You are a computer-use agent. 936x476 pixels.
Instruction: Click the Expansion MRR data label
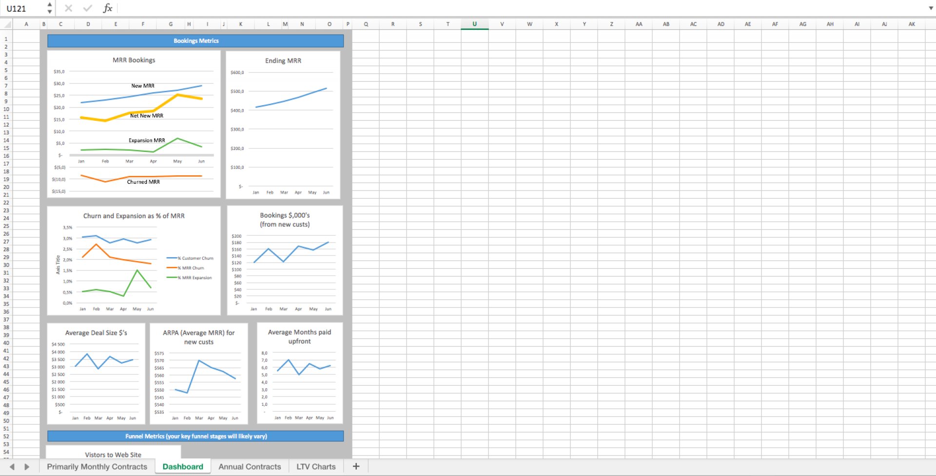click(147, 140)
